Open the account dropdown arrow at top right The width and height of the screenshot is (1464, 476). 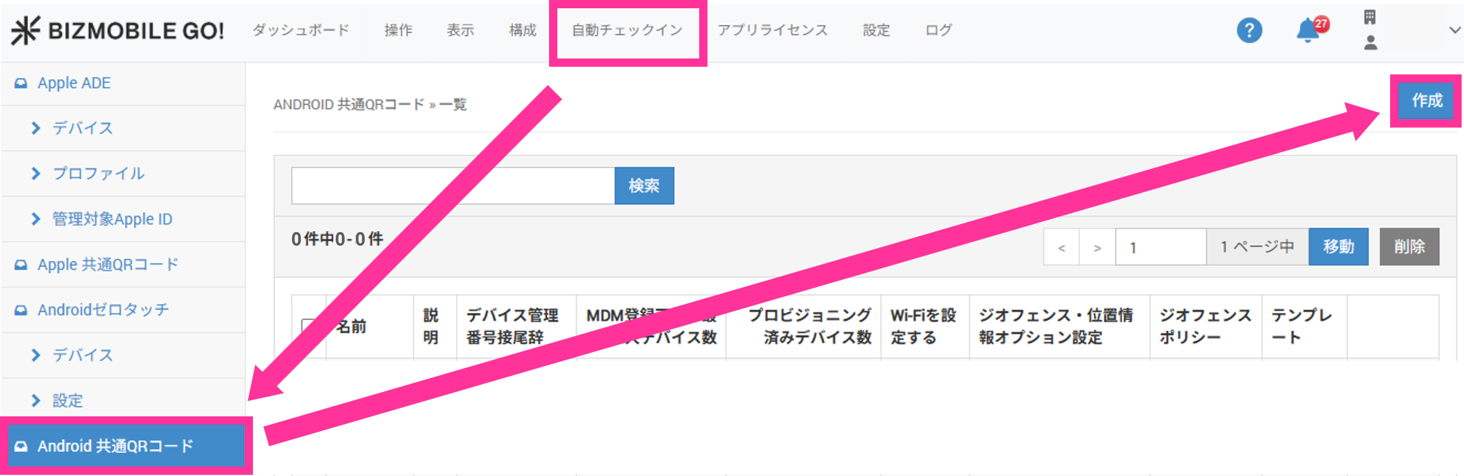1454,30
